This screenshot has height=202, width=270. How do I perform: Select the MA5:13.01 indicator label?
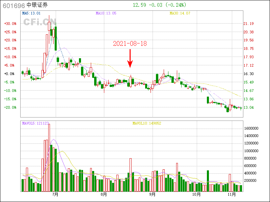point(31,13)
